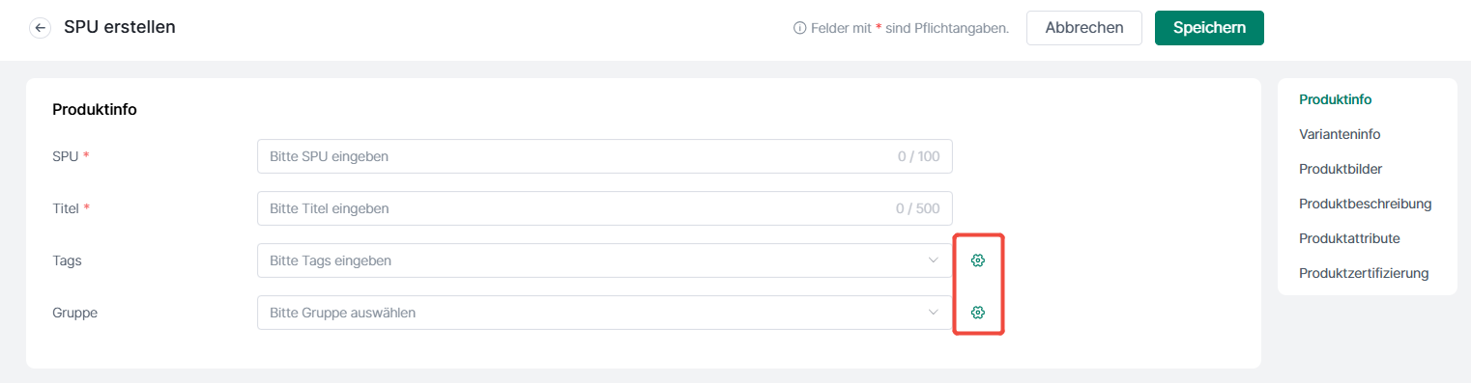Go back using the arrow beside SPU erstellen

(x=41, y=28)
